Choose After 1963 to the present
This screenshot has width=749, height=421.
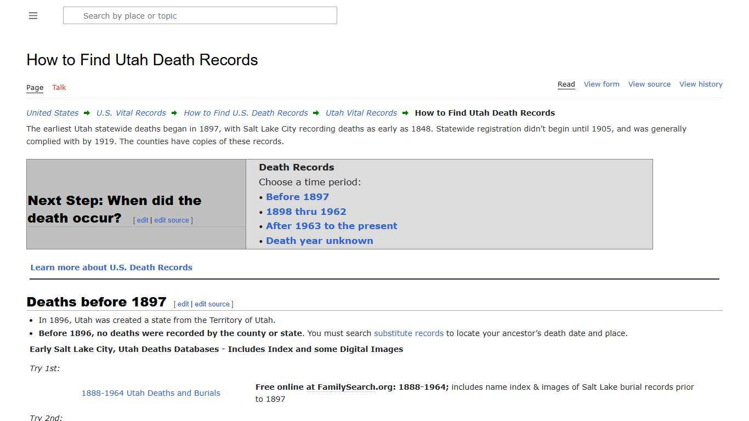[x=331, y=226]
